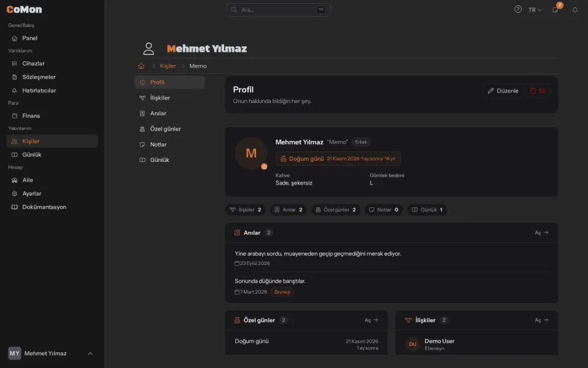This screenshot has height=368, width=588.
Task: Open Aile in the sidebar
Action: pos(52,180)
